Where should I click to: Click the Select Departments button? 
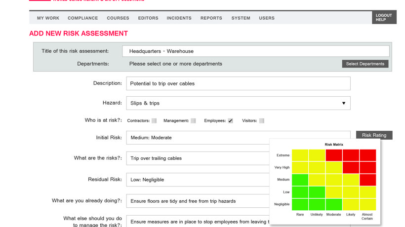(365, 64)
